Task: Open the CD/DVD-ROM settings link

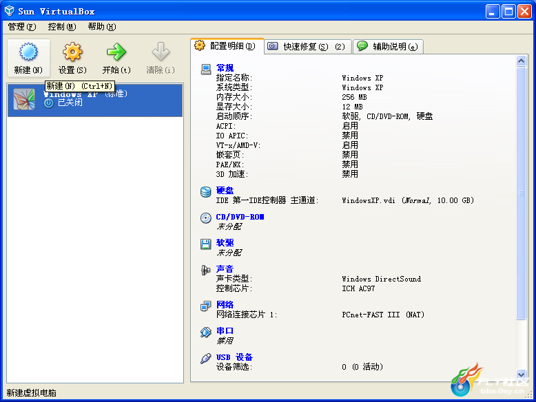Action: click(x=240, y=217)
